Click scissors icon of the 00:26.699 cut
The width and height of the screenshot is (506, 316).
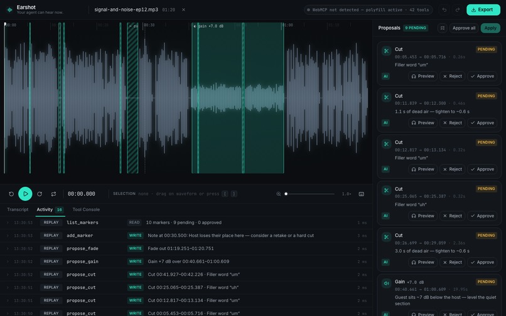(386, 237)
